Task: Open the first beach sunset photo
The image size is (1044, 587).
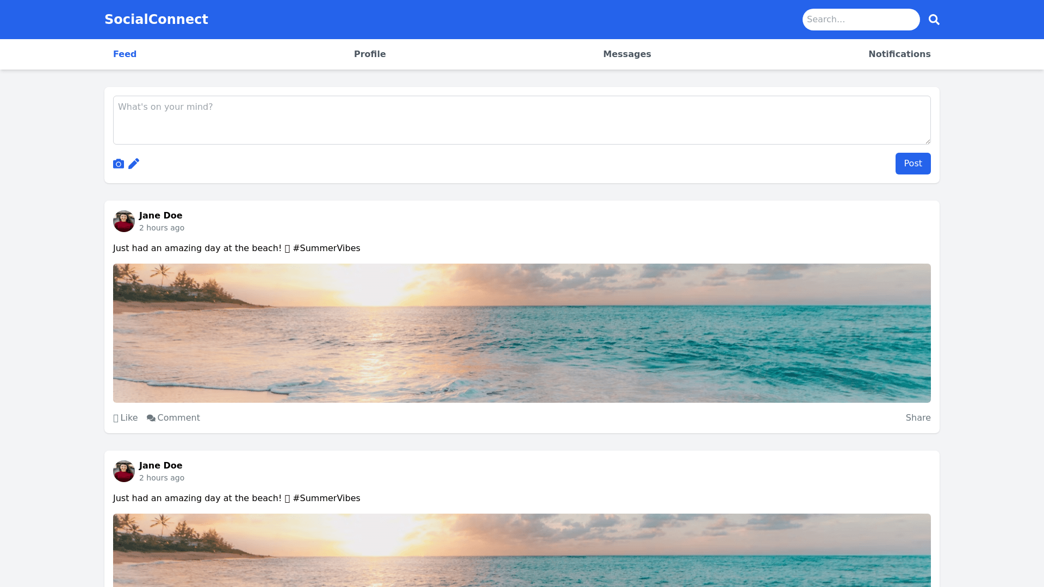Action: (521, 333)
